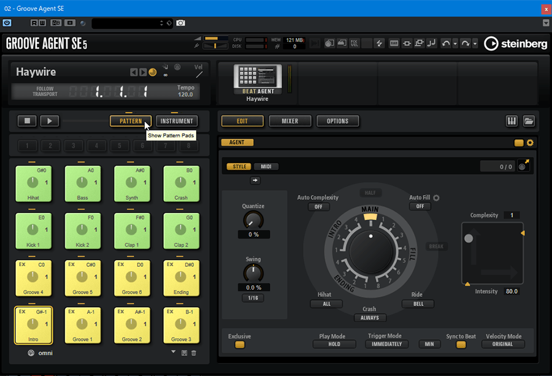Click the camera icon in top bar
Viewport: 552px width, 376px height.
pyautogui.click(x=181, y=23)
